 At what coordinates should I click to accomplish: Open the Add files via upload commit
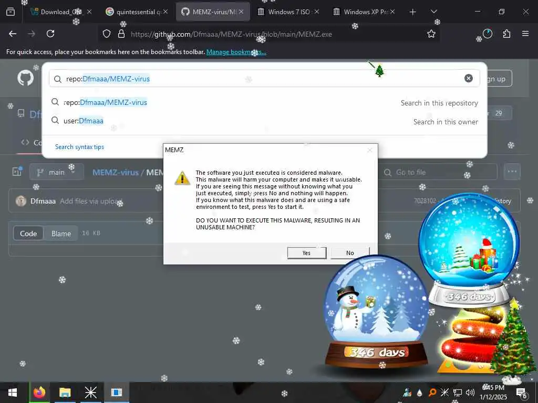(91, 201)
